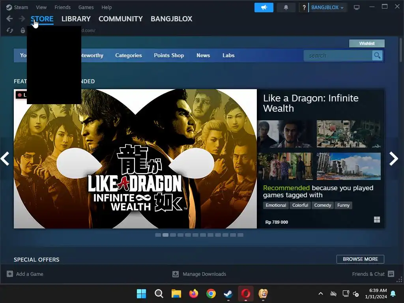
Task: Open the store News link
Action: click(x=203, y=55)
